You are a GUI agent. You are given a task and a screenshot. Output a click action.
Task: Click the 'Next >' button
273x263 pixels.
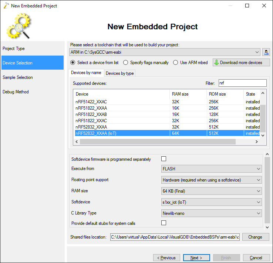(196, 257)
